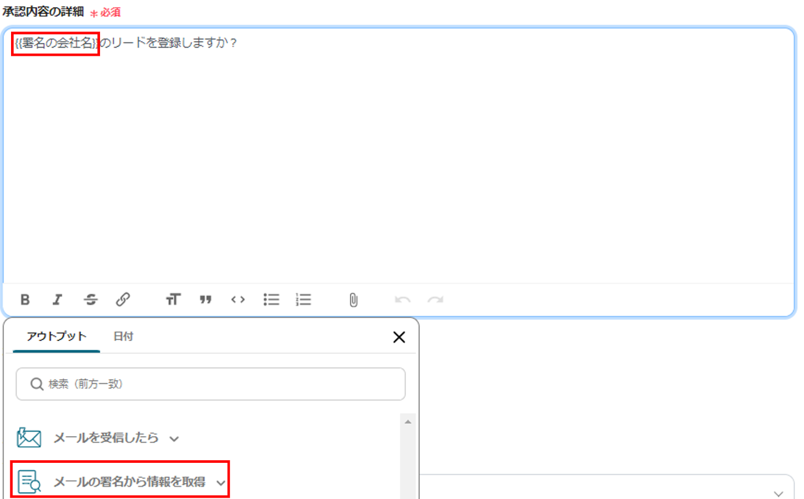The image size is (804, 499).
Task: Click the {{署名の会社名}} variable in the editor
Action: [55, 43]
